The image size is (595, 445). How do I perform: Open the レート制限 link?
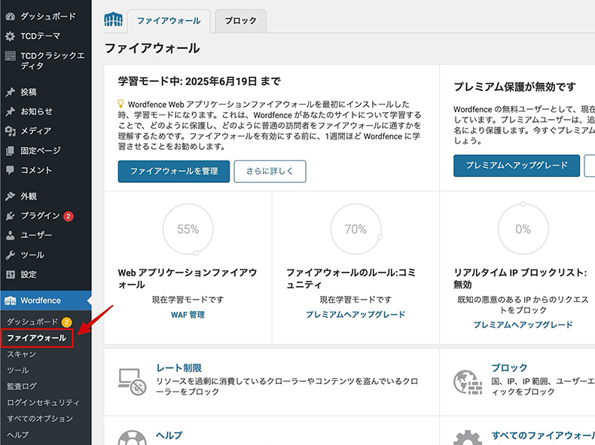[x=178, y=368]
